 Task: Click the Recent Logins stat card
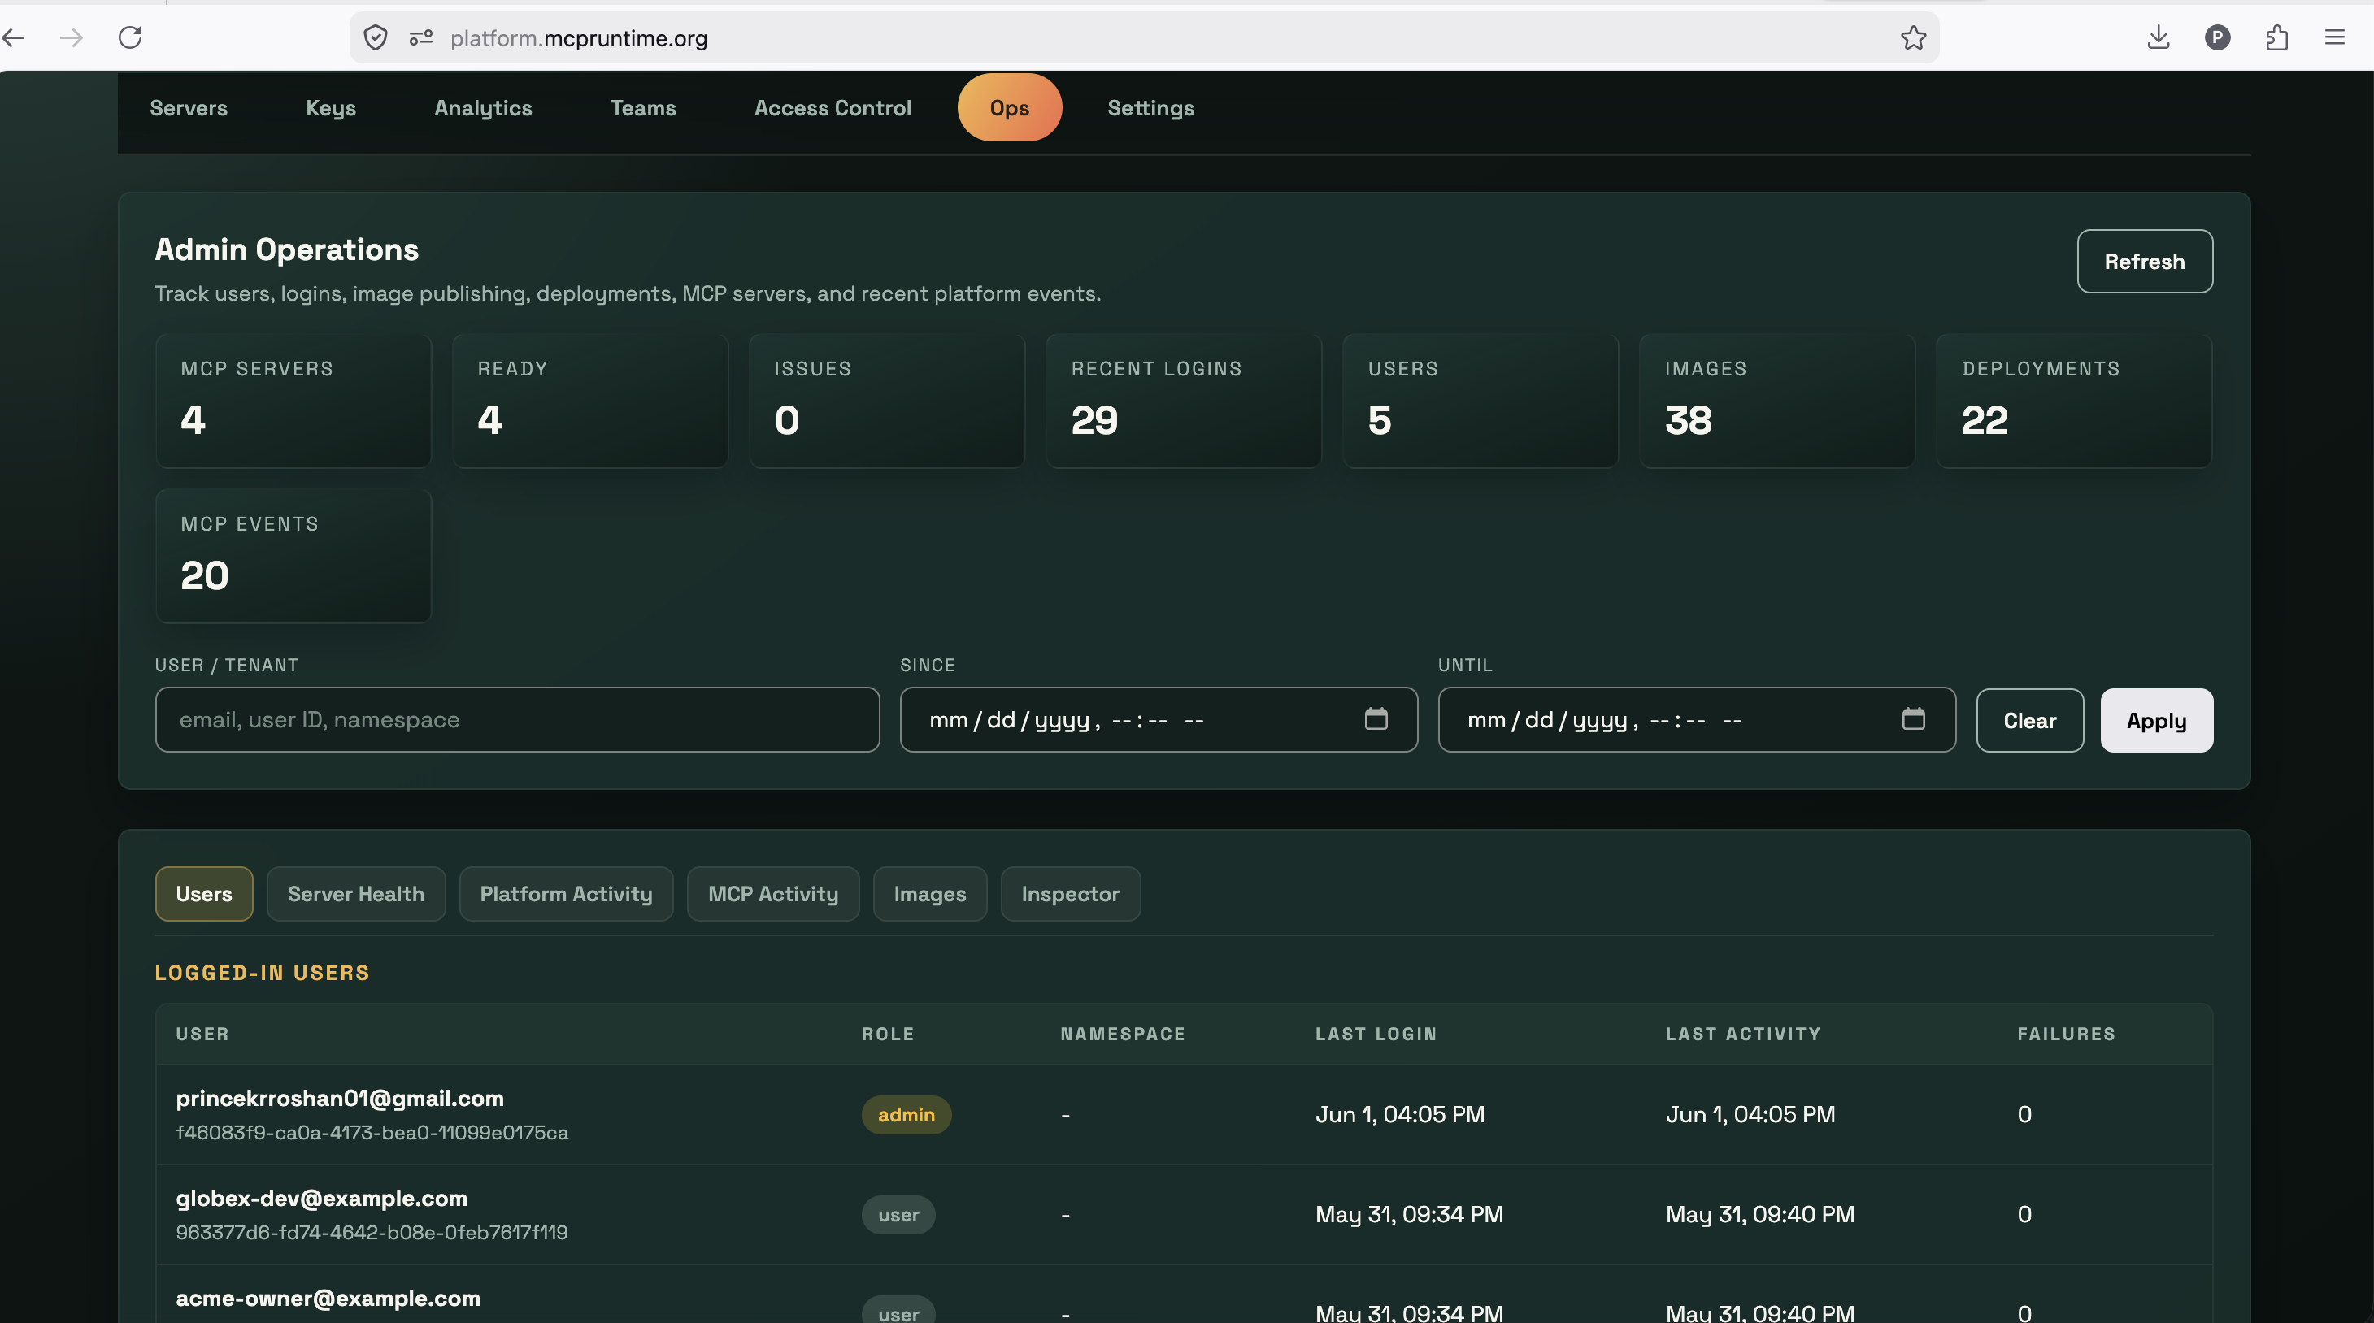click(x=1183, y=401)
